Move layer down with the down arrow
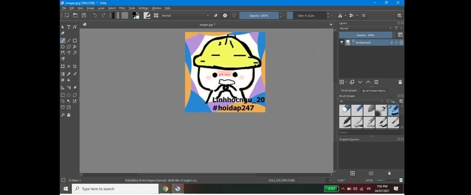Screen dimensions: 471x195 coord(360,82)
